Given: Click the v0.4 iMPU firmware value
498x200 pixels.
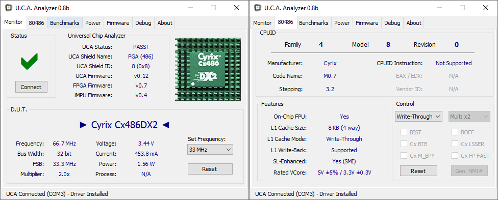Looking at the screenshot, I should (141, 95).
